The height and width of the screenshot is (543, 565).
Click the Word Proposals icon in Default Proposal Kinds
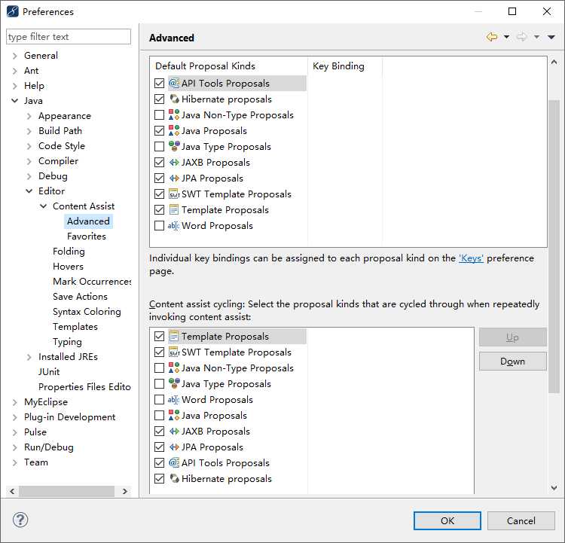coord(173,226)
